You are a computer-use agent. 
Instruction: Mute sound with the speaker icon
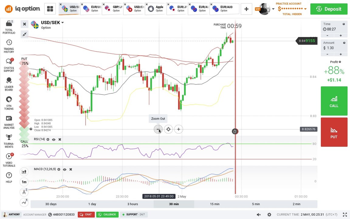259,214
